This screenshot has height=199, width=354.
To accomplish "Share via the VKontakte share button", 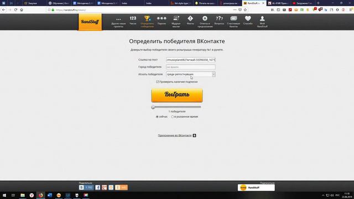I will (x=86, y=187).
